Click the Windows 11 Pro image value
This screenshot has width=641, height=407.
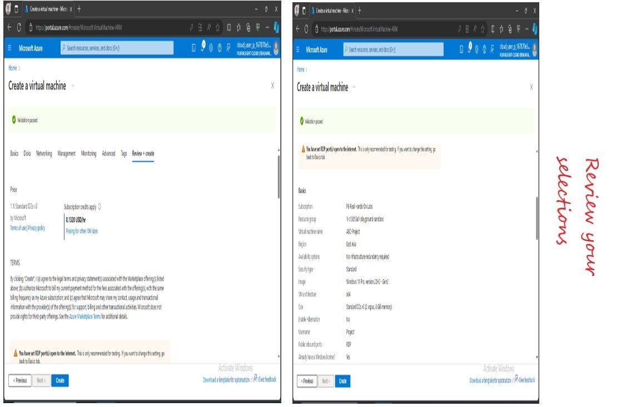pos(367,282)
